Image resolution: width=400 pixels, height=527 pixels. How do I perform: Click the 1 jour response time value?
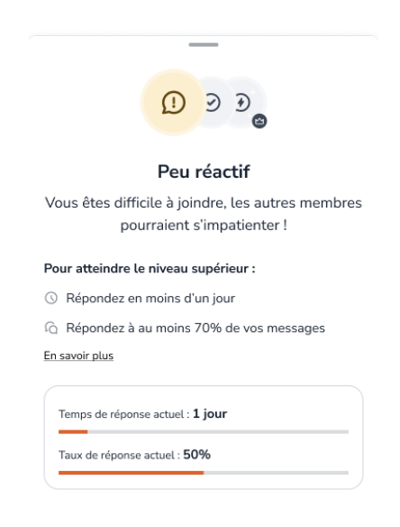tap(210, 413)
